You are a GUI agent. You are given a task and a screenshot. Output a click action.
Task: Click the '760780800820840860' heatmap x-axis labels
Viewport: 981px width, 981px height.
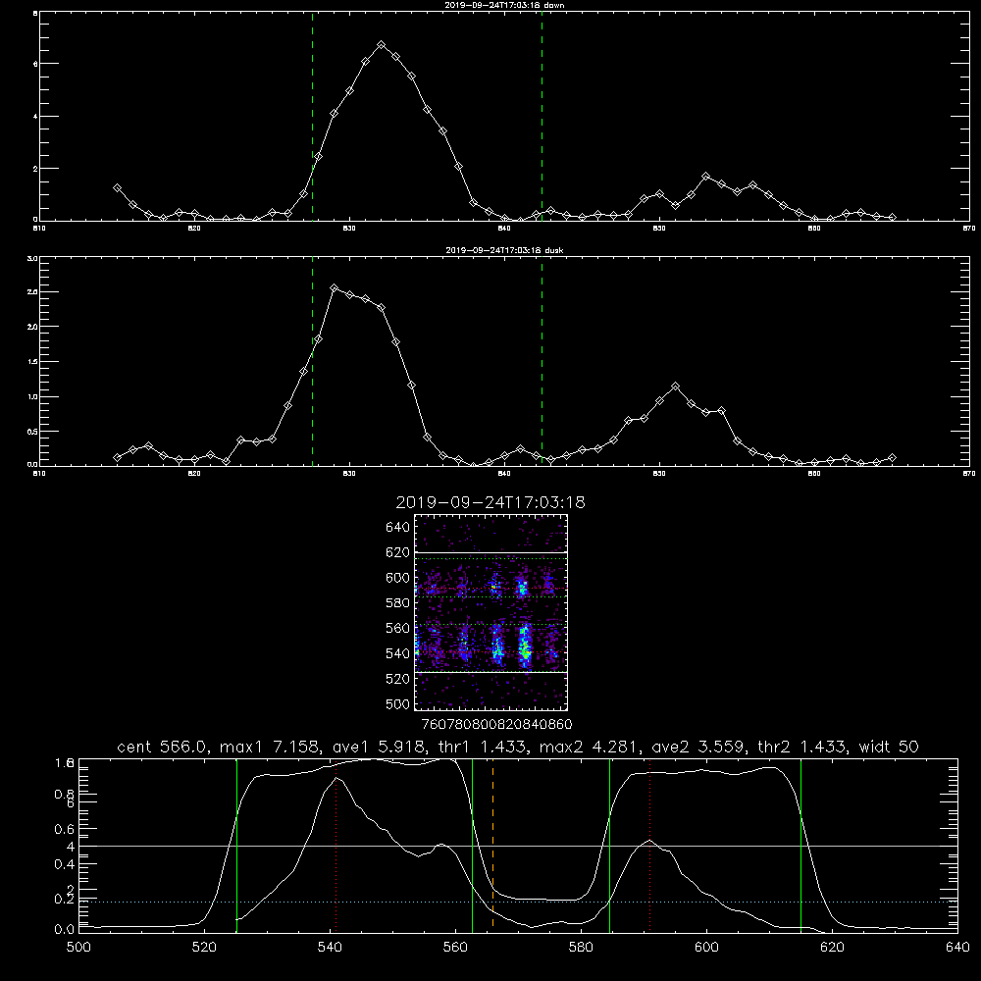pyautogui.click(x=497, y=724)
